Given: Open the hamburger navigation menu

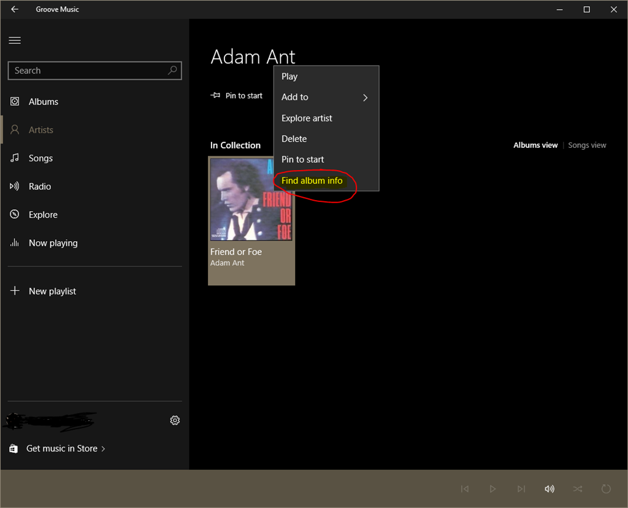Looking at the screenshot, I should pos(15,40).
